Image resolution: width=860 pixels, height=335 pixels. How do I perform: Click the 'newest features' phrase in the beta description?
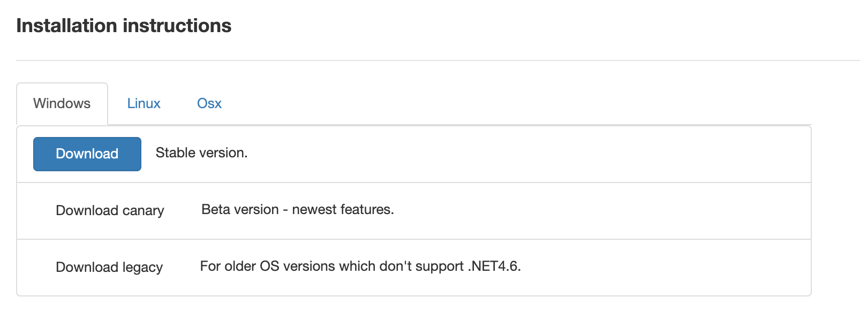tap(343, 210)
